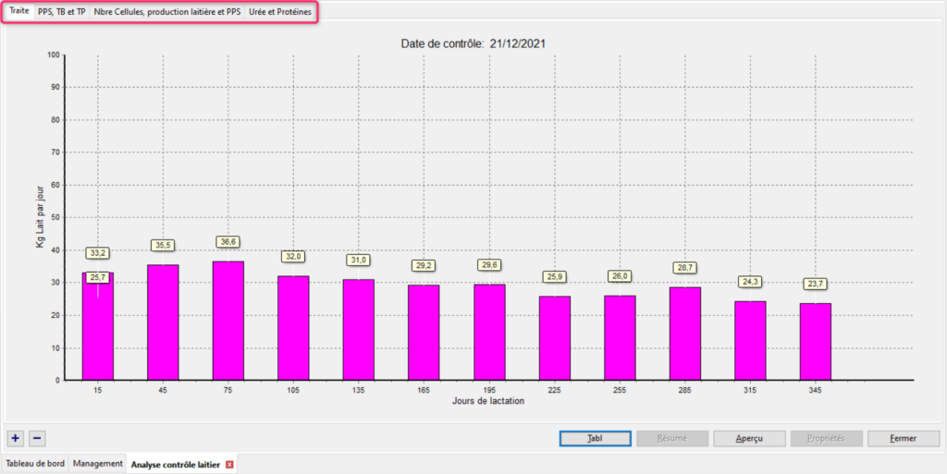Select the Analyse contrôle laitier tab
The width and height of the screenshot is (947, 474).
175,464
